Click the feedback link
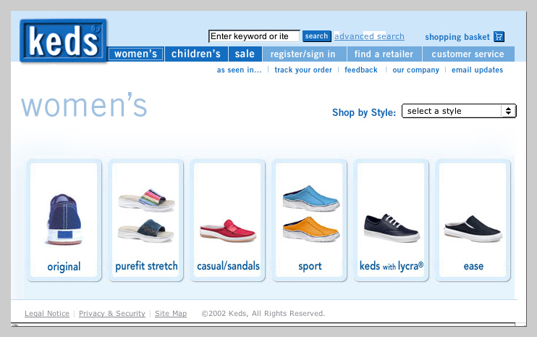537x337 pixels. (361, 70)
